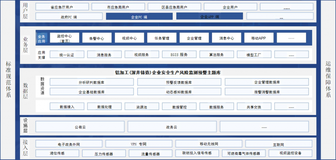Select the 企业PC 端 block

click(x=139, y=16)
